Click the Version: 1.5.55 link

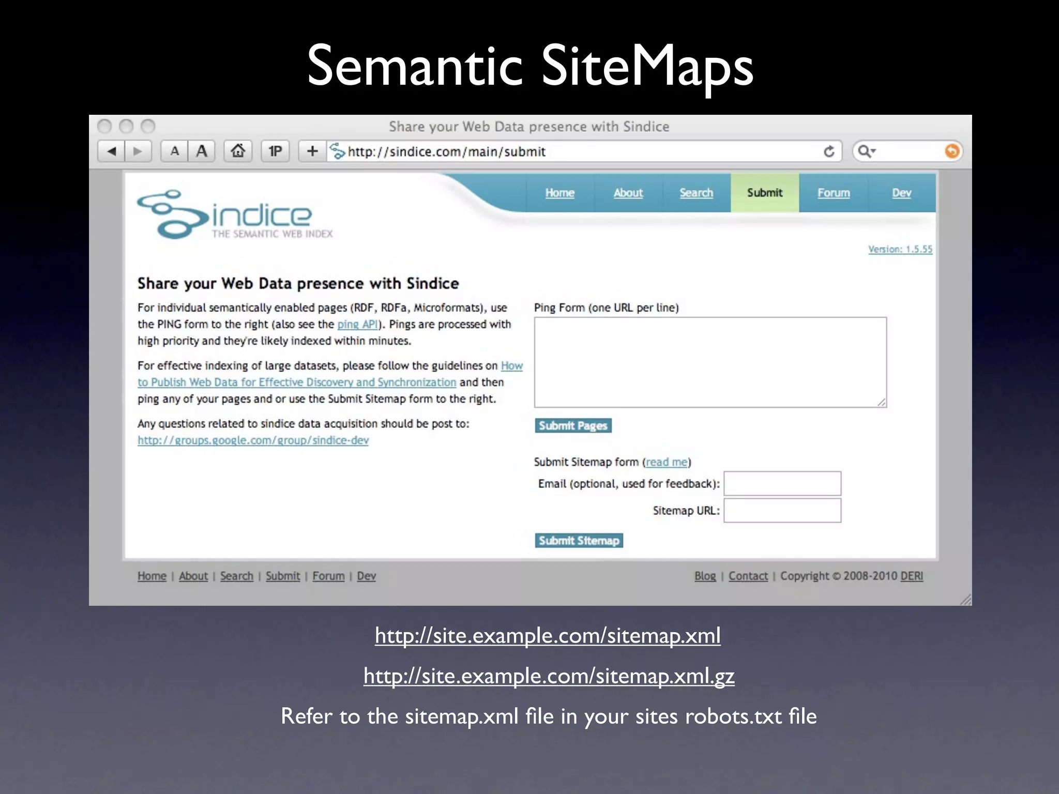(900, 249)
